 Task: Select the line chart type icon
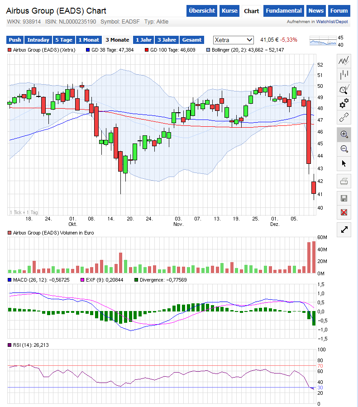[x=344, y=61]
